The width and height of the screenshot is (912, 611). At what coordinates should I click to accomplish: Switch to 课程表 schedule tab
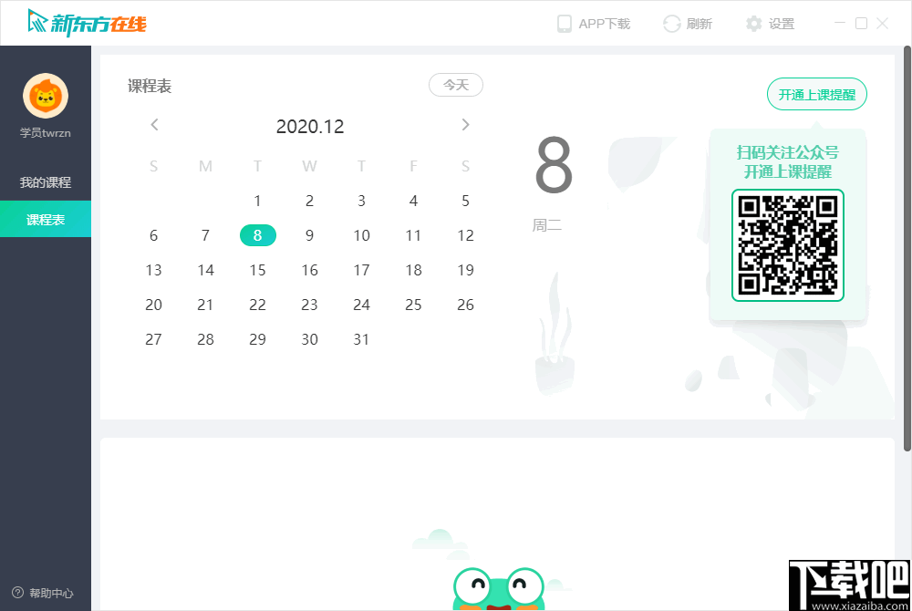pos(46,219)
